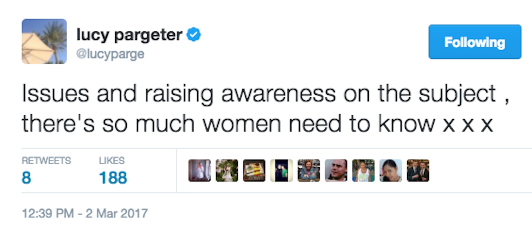View avatar of two men in suits
The width and height of the screenshot is (532, 229).
click(x=418, y=171)
